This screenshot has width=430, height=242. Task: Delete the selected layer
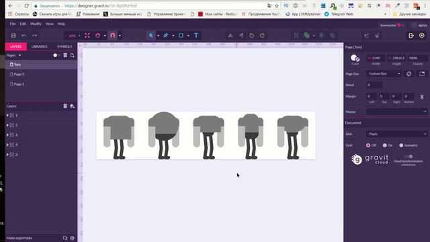[65, 106]
